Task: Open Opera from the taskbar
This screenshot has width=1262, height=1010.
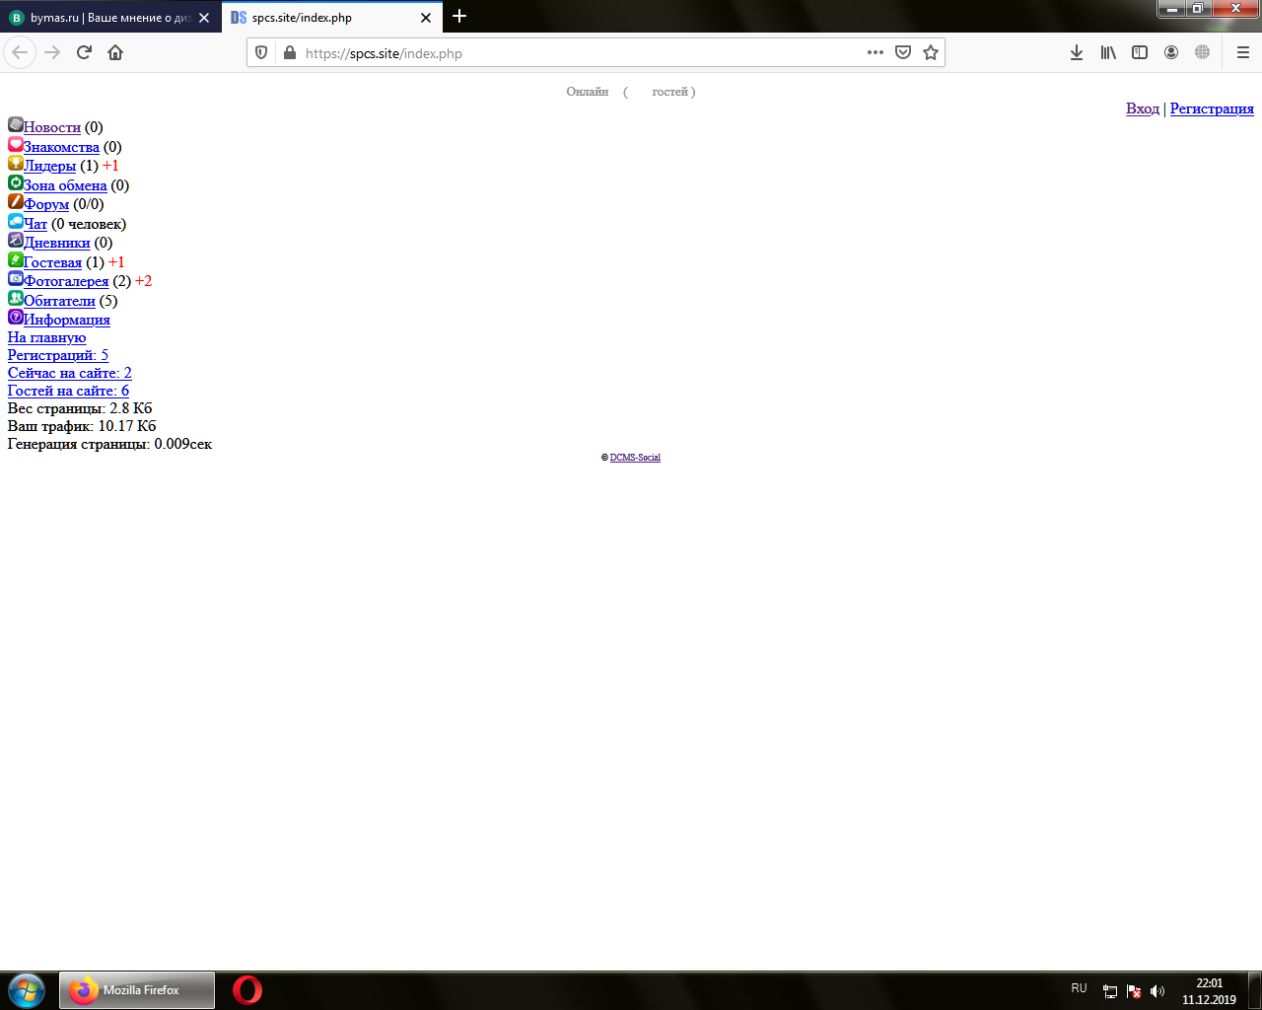Action: pyautogui.click(x=247, y=989)
